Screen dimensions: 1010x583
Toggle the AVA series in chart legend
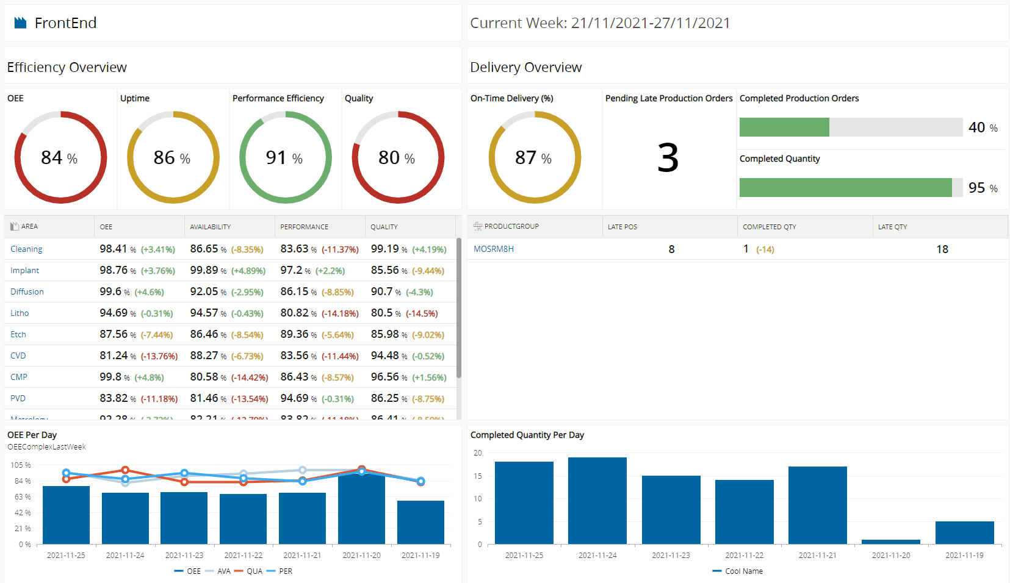[x=218, y=571]
